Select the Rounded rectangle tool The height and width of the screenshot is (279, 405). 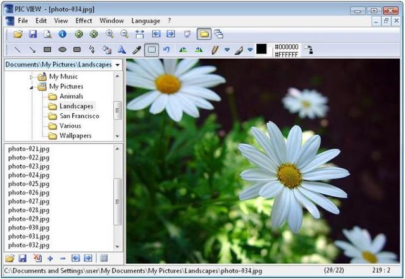tap(77, 49)
